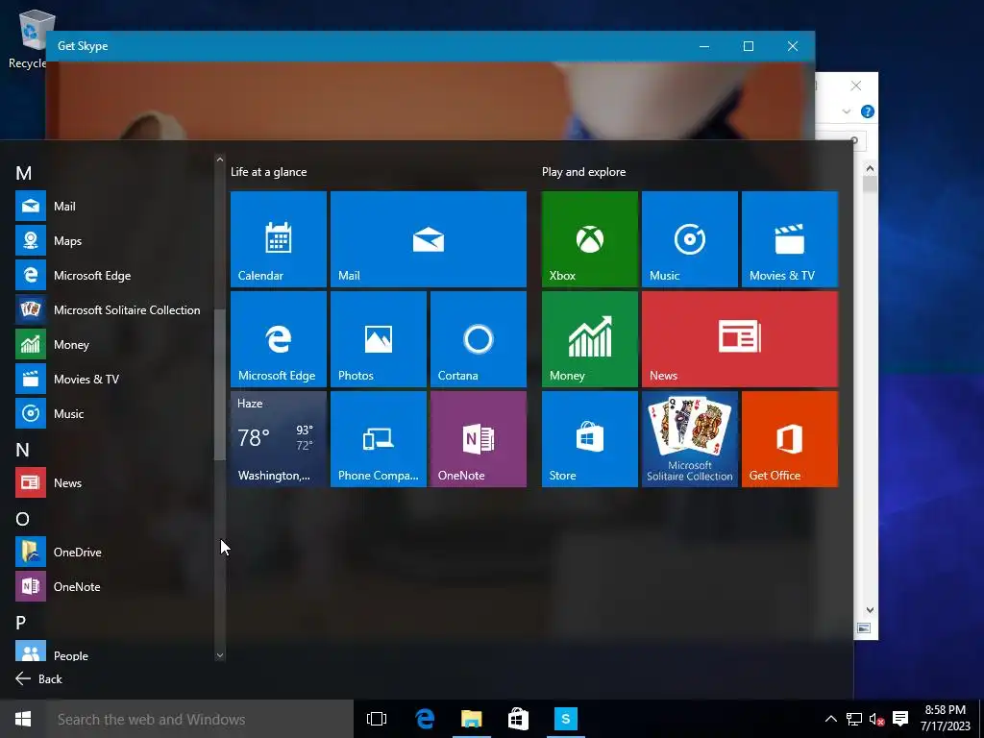Launch the Xbox tile
This screenshot has height=738, width=984.
589,239
